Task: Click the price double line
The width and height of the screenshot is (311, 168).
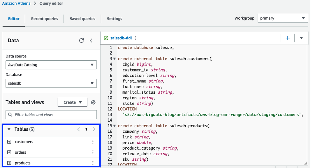Action: (138, 143)
